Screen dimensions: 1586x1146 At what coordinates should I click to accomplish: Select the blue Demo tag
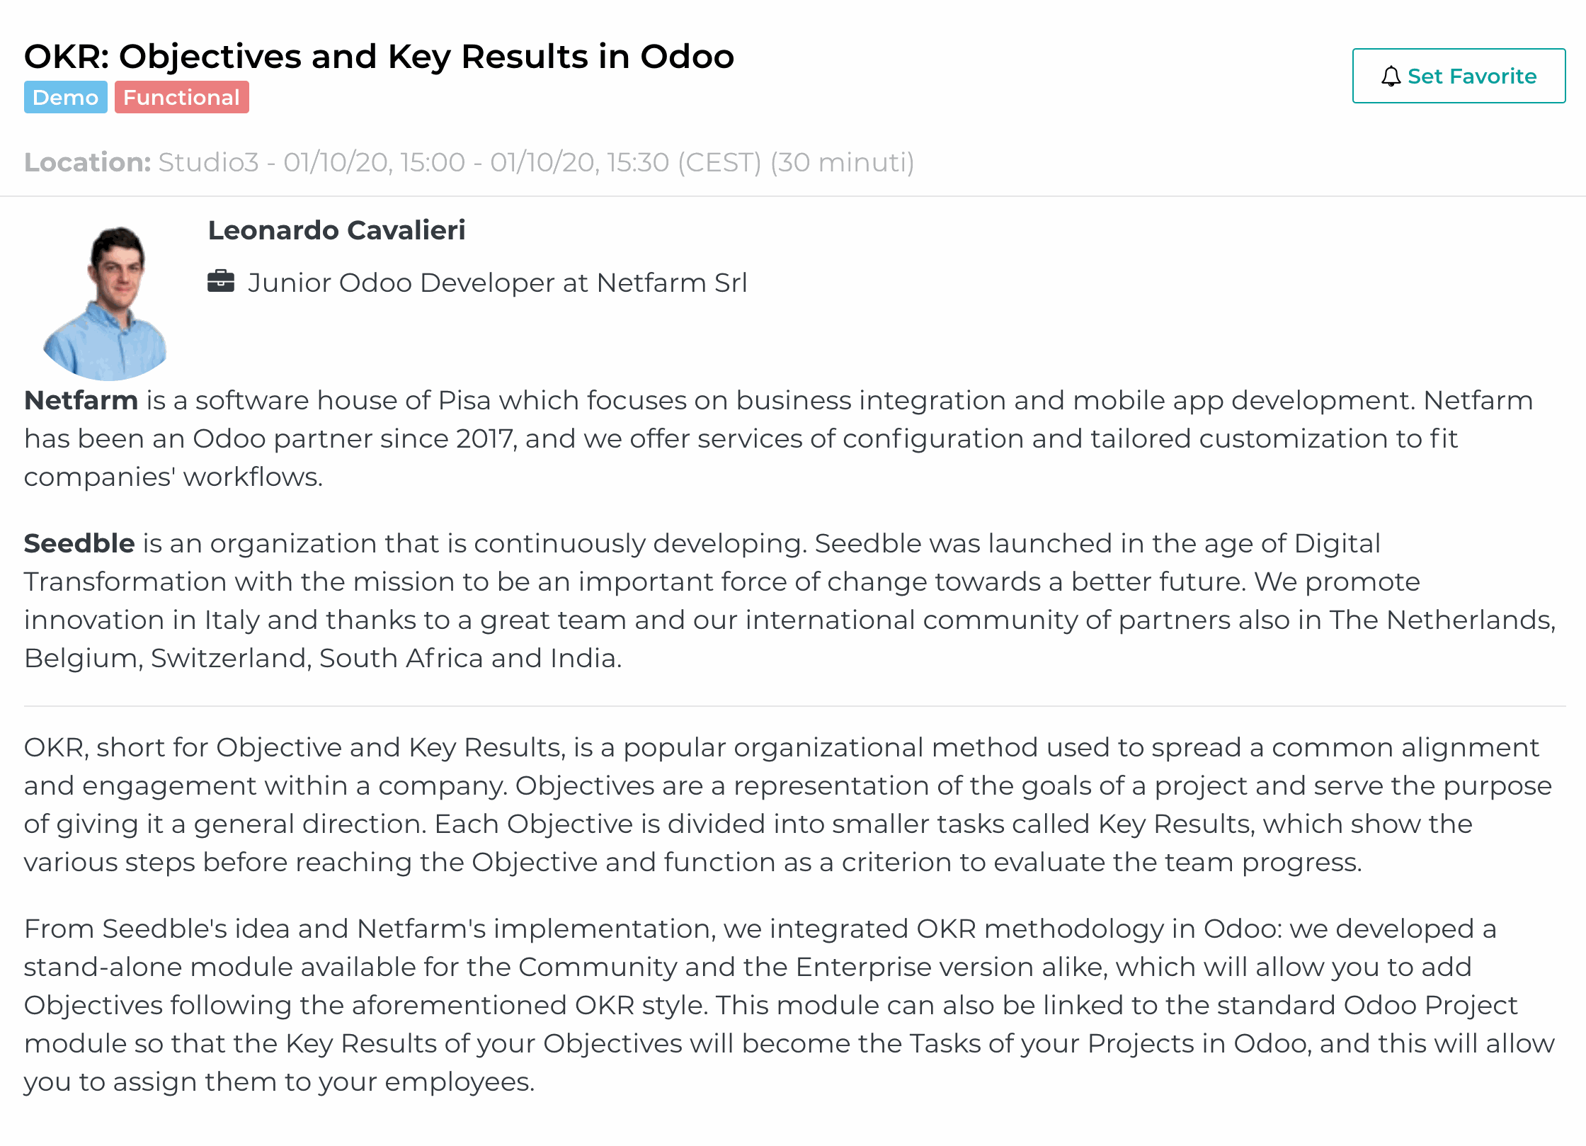[x=65, y=98]
